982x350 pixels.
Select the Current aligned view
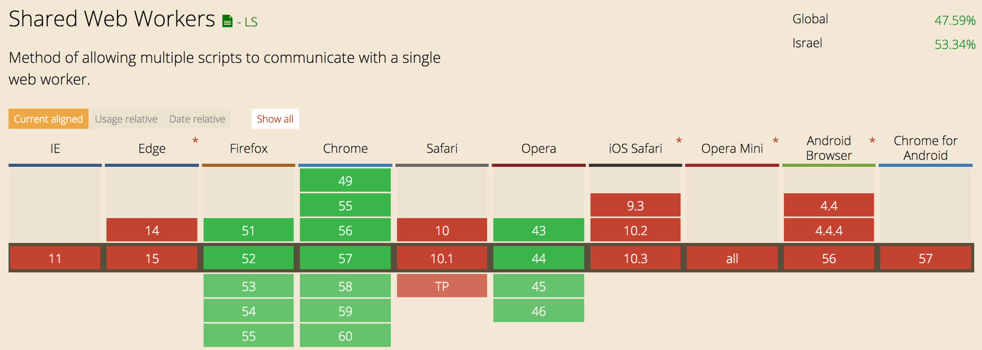point(48,119)
